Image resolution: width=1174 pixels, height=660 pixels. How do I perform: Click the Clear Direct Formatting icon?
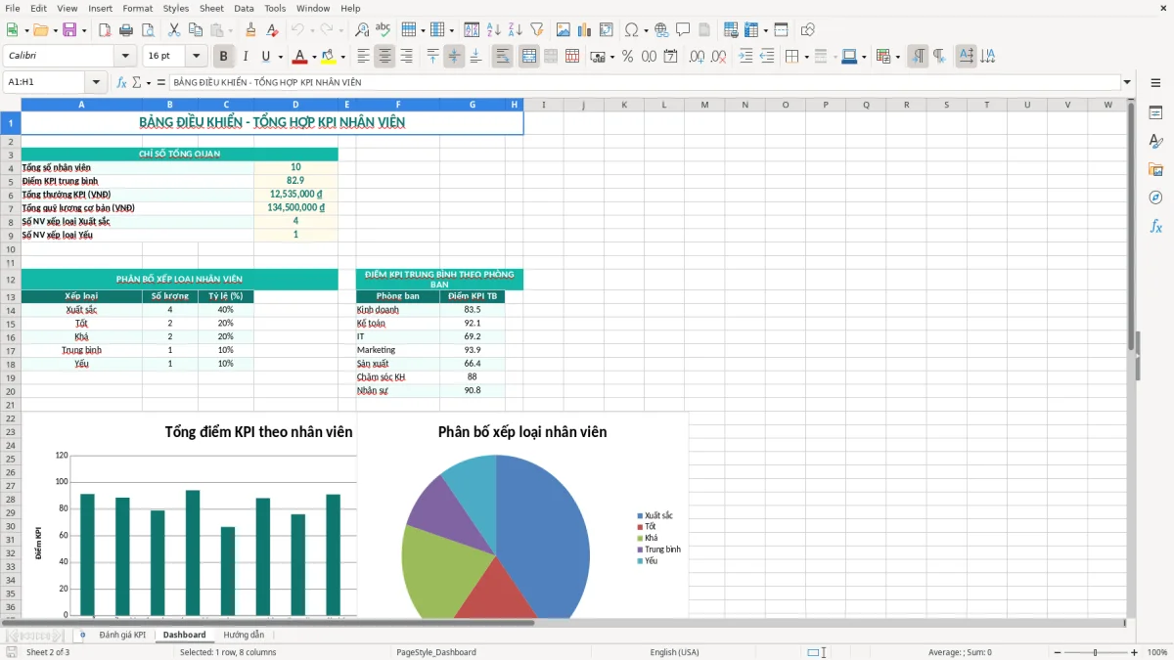click(272, 30)
